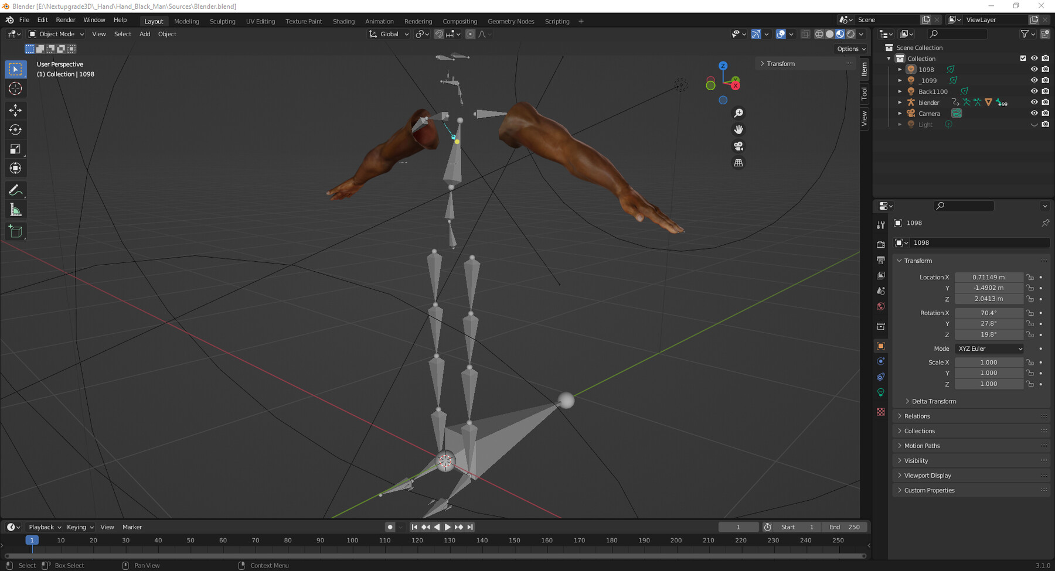Screen dimensions: 1055x571
Task: Click the Add Cube tool
Action: [16, 232]
